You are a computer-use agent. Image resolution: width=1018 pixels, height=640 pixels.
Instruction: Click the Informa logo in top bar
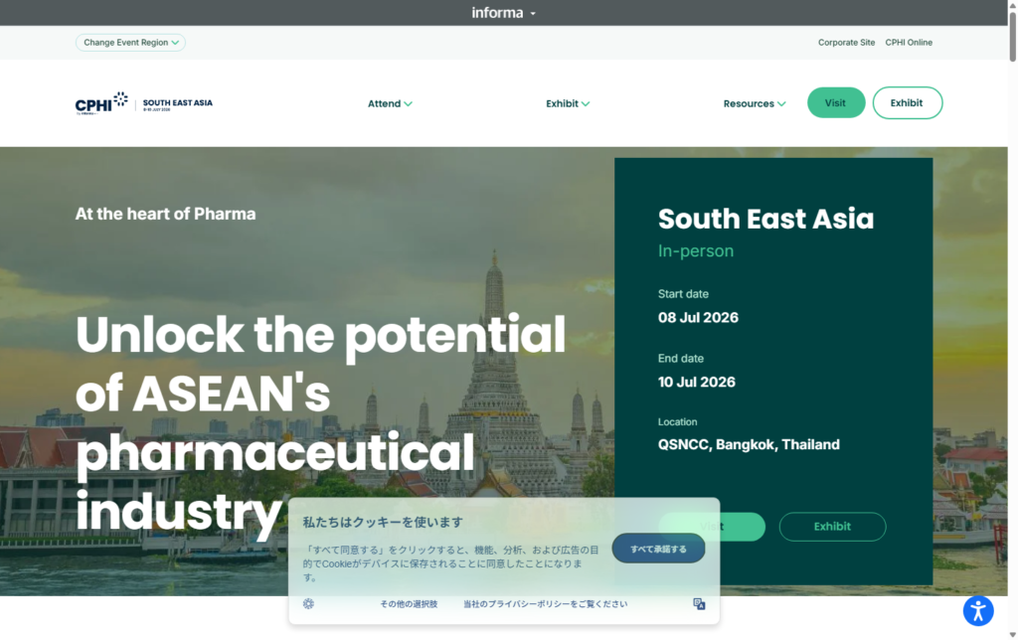[x=497, y=12]
